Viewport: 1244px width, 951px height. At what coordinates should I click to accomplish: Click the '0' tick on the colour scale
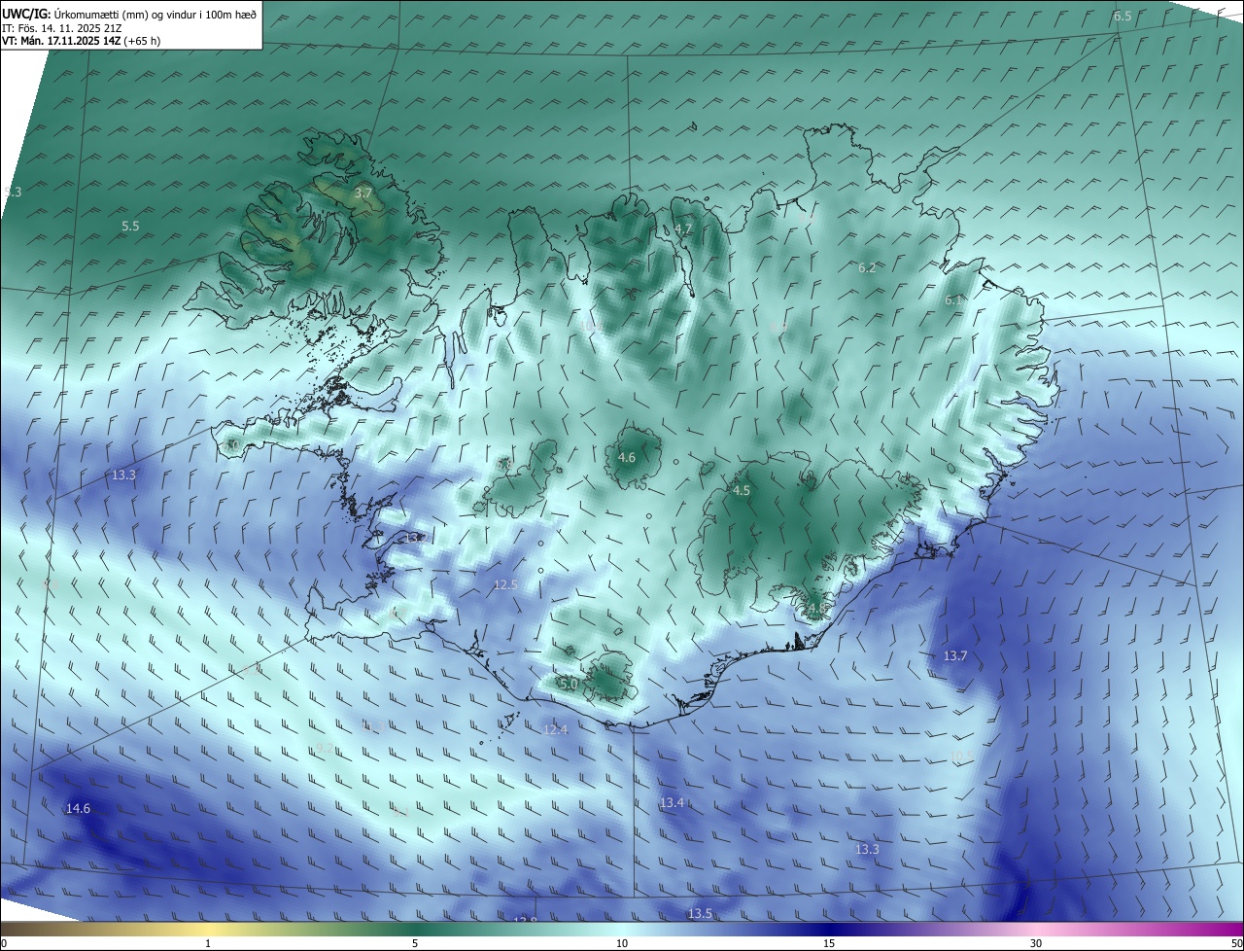pos(4,943)
